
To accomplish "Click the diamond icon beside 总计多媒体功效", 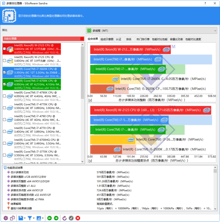I will pyautogui.click(x=9, y=172).
